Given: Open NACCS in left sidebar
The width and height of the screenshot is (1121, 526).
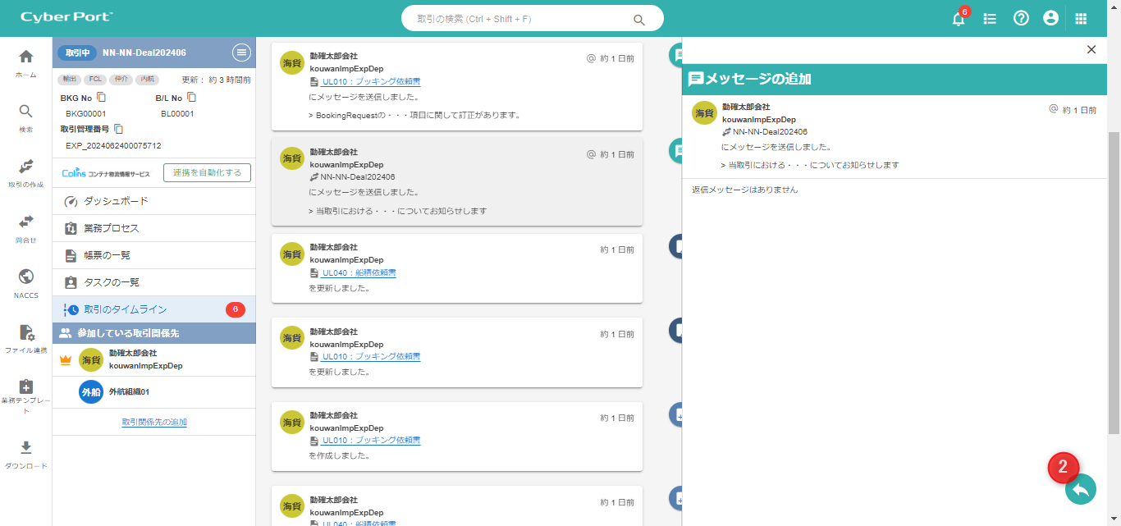Looking at the screenshot, I should point(25,282).
